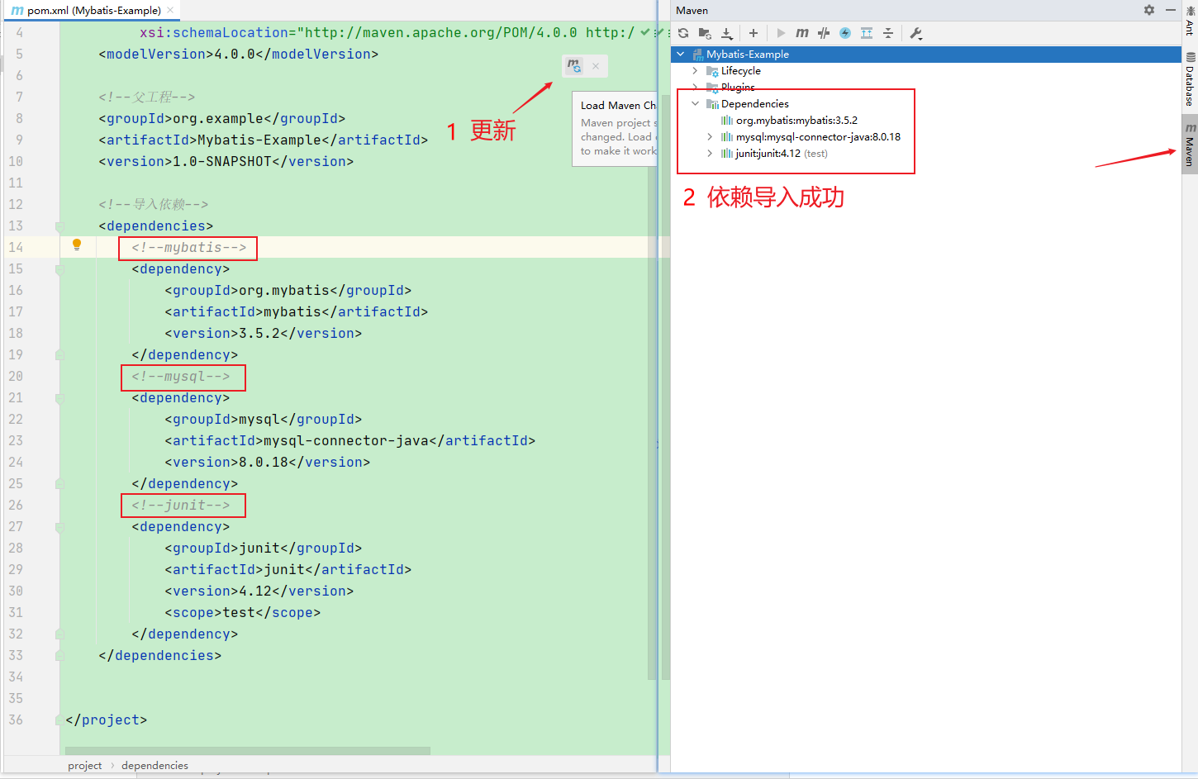This screenshot has height=779, width=1198.
Task: Open Maven panel gear options
Action: pos(1149,10)
